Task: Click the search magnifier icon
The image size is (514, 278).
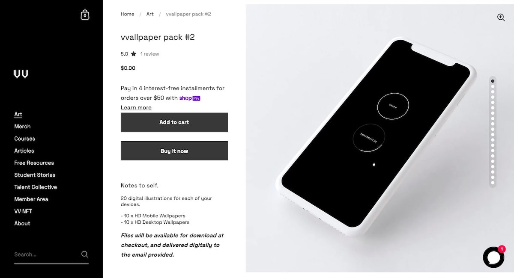Action: click(x=85, y=254)
